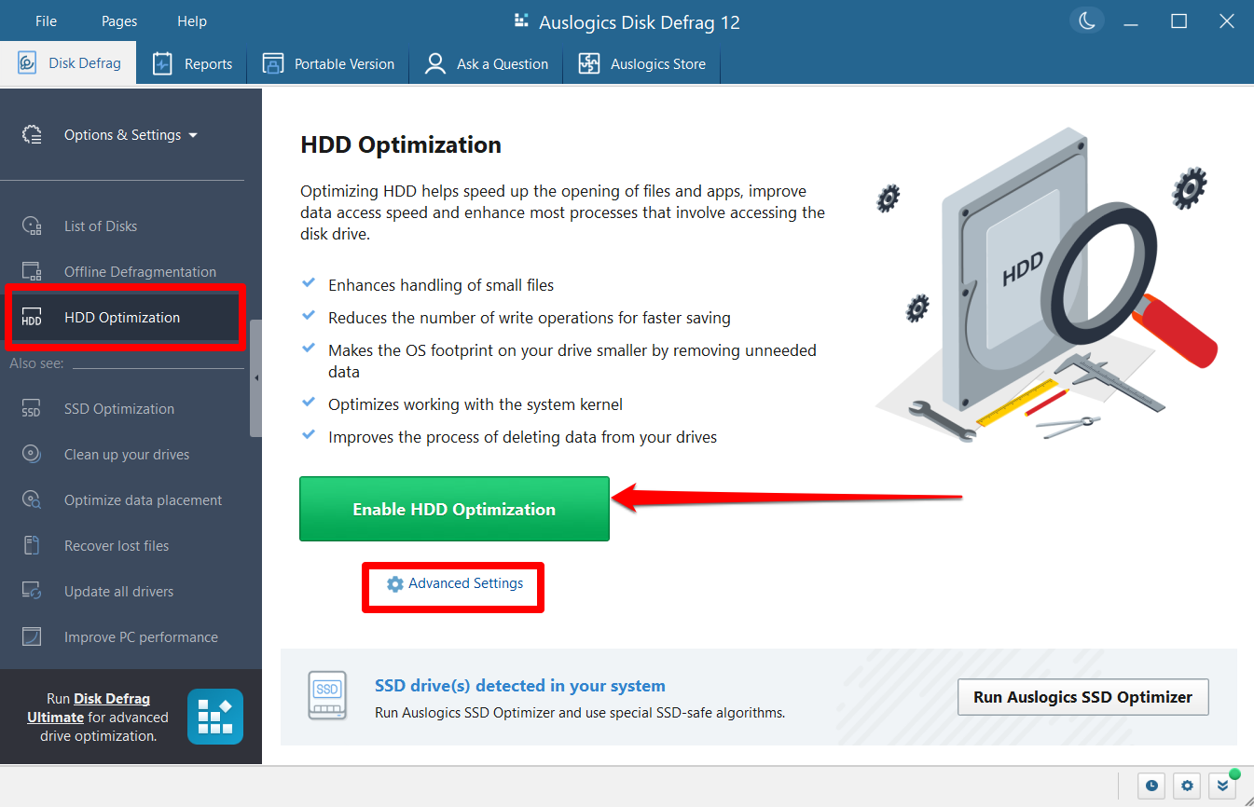Open Advanced Settings
The image size is (1254, 807).
[x=452, y=582]
